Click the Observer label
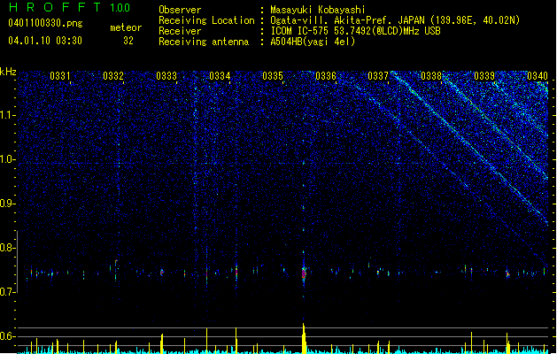557x354 pixels. [180, 10]
